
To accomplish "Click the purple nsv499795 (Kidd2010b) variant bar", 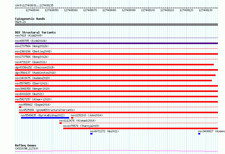I will (116, 43).
